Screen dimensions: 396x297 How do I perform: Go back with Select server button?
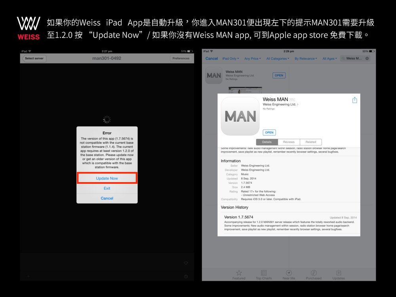(34, 58)
